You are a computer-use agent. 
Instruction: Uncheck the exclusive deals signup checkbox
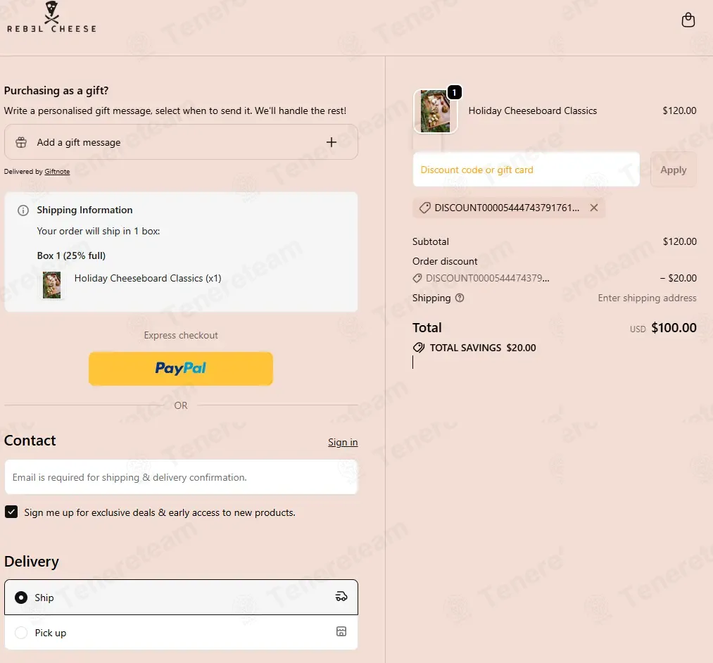pos(11,512)
